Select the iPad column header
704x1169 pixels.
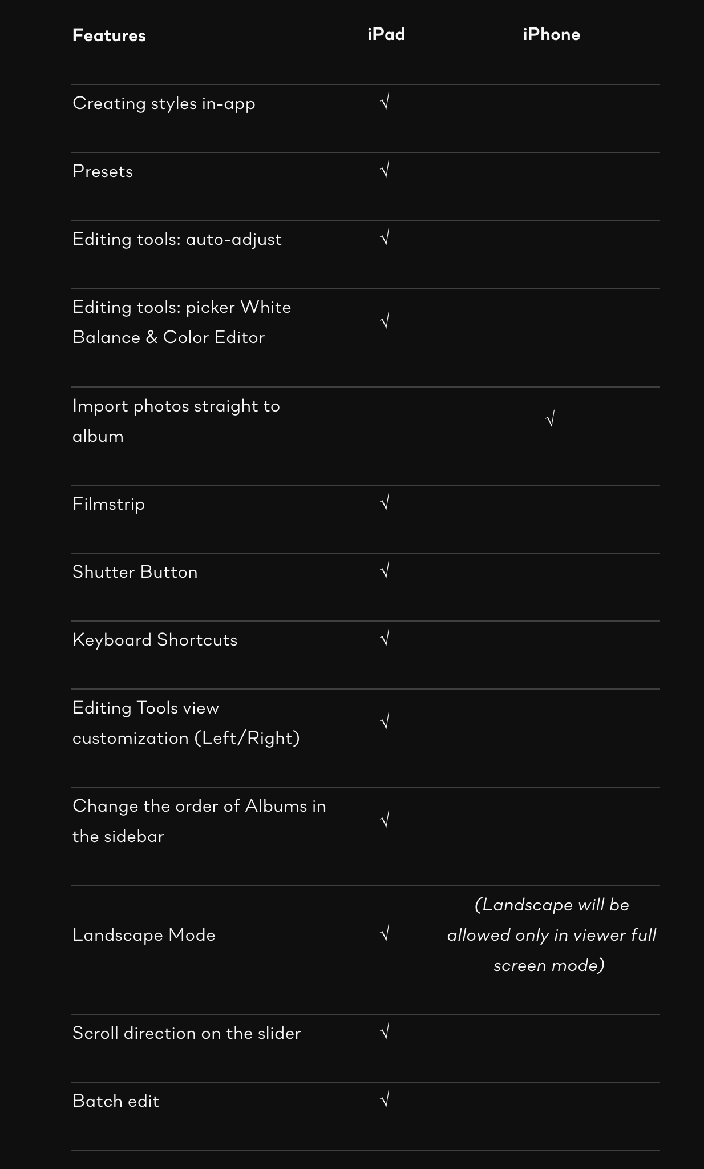click(386, 34)
